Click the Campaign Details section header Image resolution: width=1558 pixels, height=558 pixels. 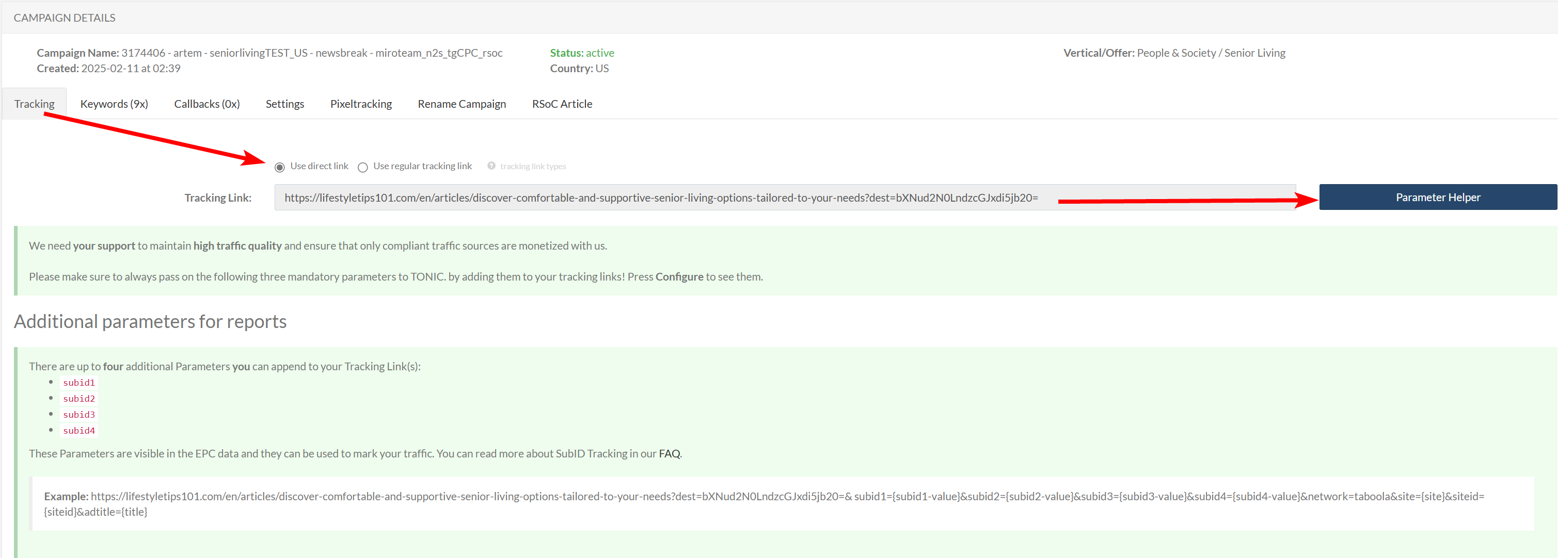65,18
